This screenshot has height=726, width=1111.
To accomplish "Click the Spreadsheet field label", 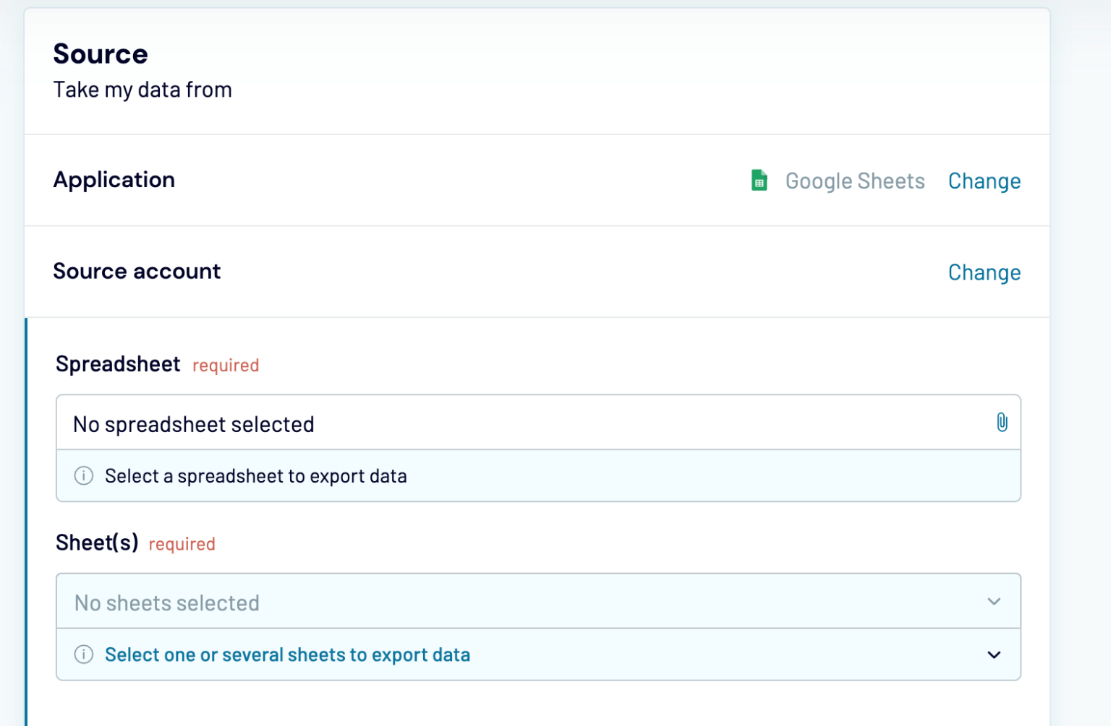I will pos(117,364).
